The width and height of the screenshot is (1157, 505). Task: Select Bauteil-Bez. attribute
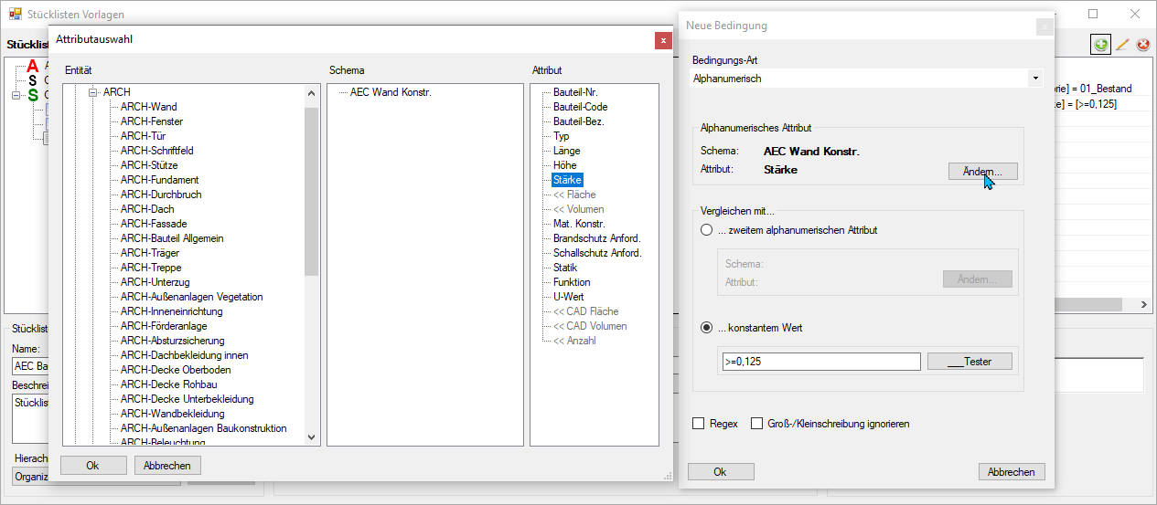point(578,121)
